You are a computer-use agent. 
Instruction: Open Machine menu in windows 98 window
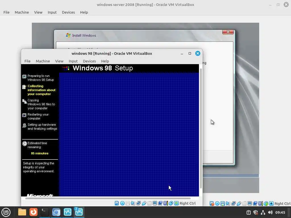(43, 61)
